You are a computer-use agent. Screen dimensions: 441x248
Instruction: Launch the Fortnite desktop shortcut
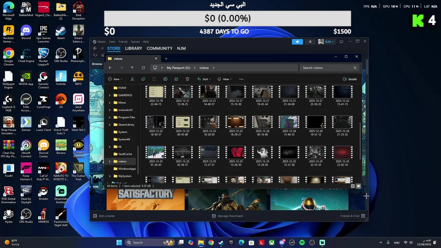(x=61, y=78)
